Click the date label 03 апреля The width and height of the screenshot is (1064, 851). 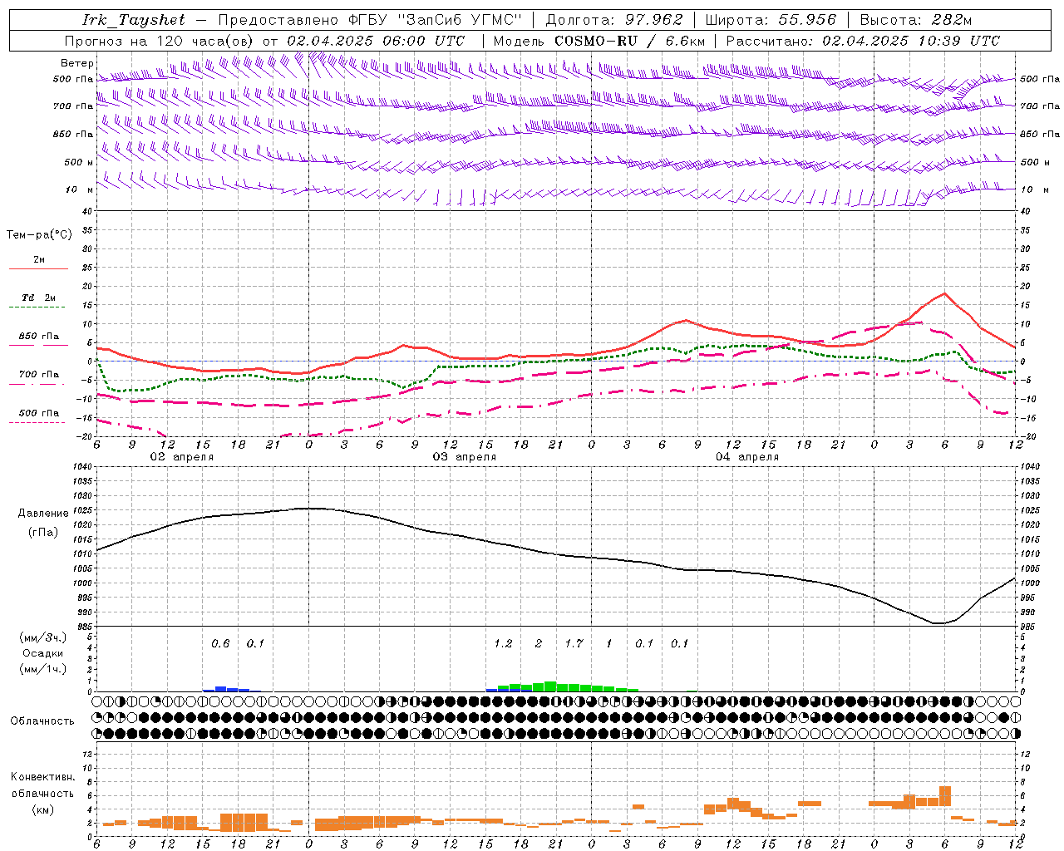point(464,457)
